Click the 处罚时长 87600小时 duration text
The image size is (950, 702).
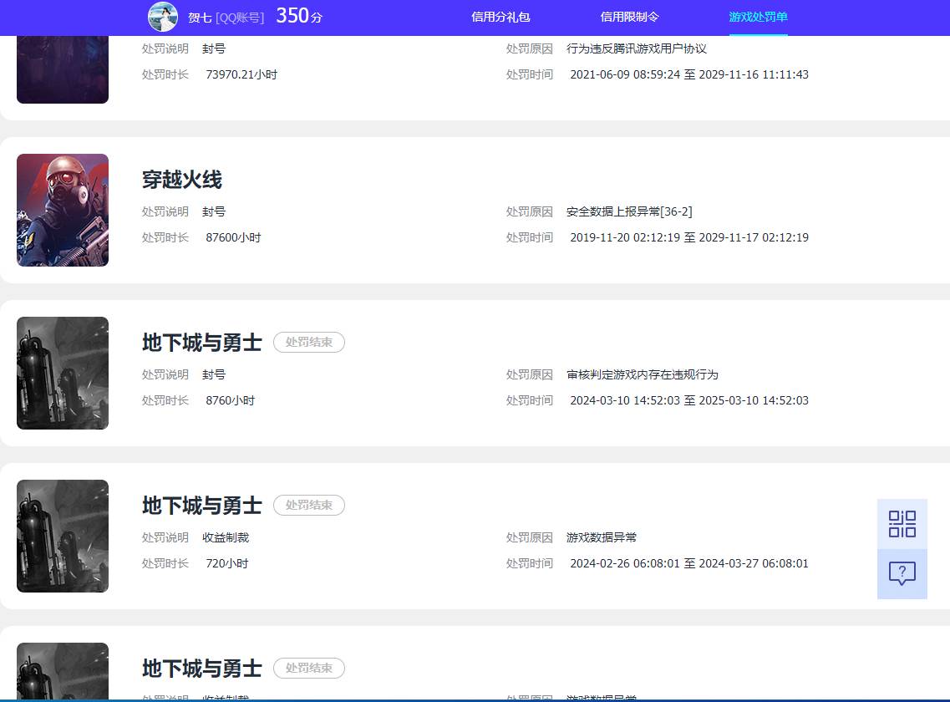[233, 237]
